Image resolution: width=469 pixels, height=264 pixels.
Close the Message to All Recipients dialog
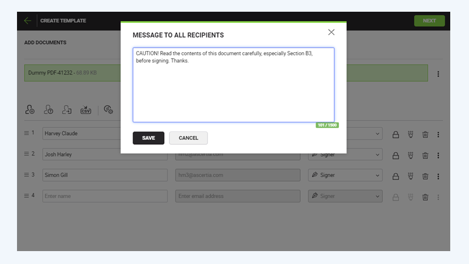331,32
